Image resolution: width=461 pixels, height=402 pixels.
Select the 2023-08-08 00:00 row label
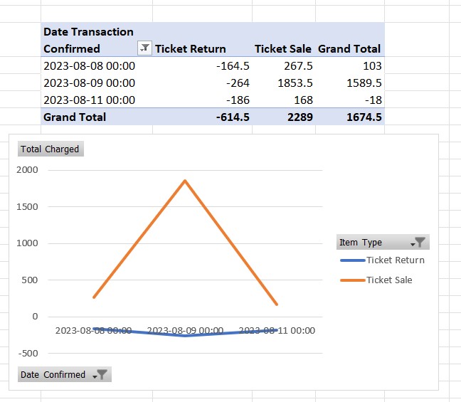point(90,66)
